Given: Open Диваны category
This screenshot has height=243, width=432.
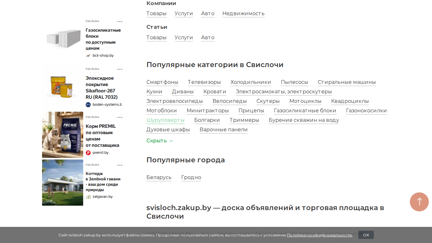Looking at the screenshot, I should [183, 92].
